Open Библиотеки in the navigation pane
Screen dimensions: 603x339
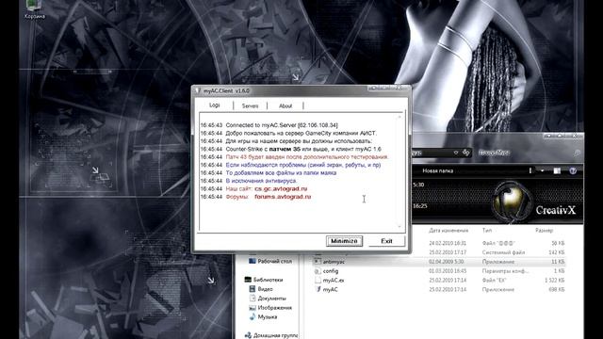click(268, 280)
